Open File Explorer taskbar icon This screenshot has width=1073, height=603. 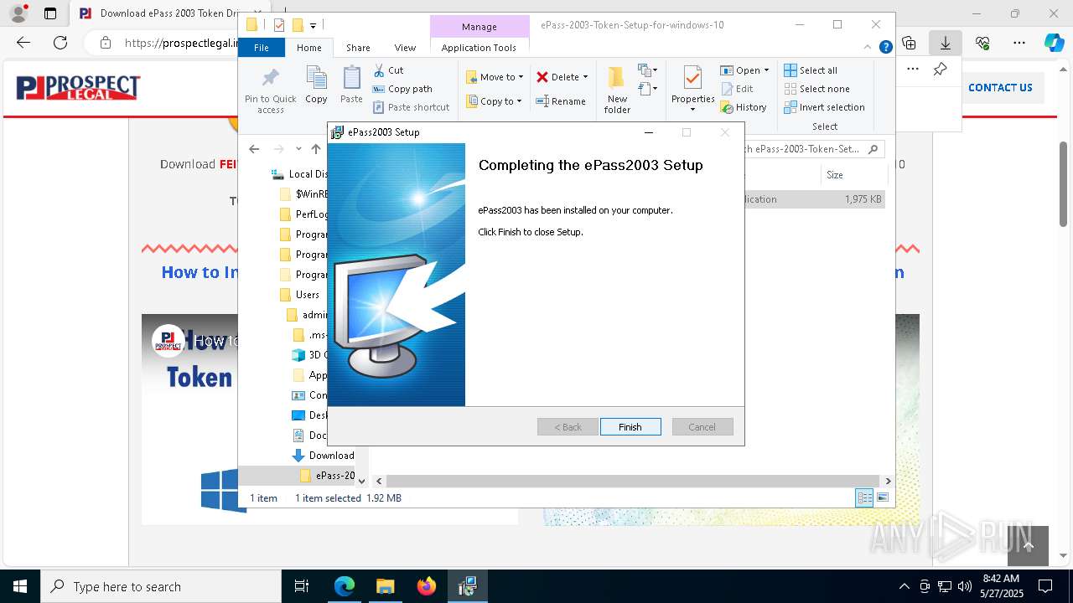385,586
